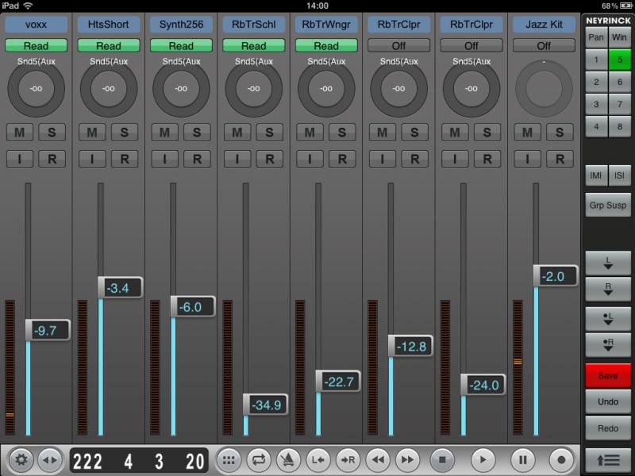Open automation mode Read on HtsShort
635x476 pixels.
(109, 46)
